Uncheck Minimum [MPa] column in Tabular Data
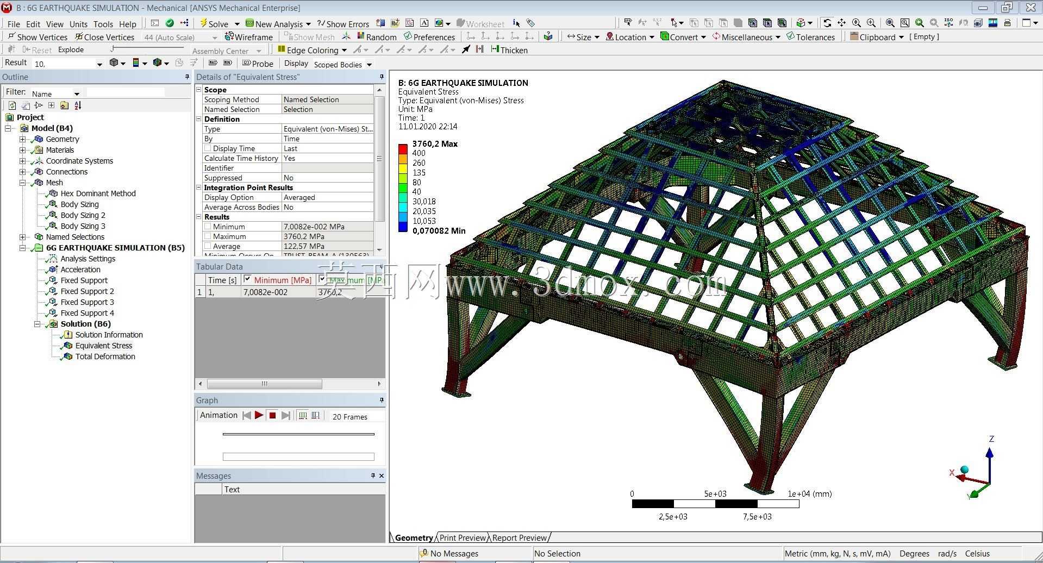The height and width of the screenshot is (563, 1043). click(x=247, y=279)
